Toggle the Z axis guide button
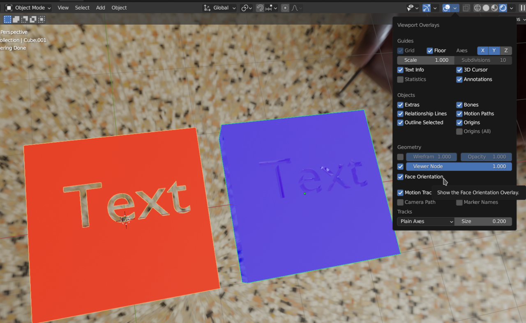Image resolution: width=526 pixels, height=323 pixels. [505, 50]
